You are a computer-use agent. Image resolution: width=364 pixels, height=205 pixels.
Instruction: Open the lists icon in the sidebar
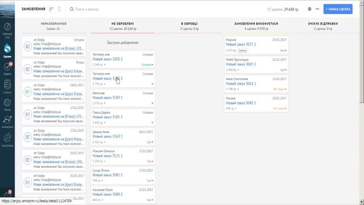(7, 85)
